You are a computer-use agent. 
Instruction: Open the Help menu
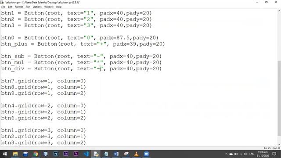(59, 7)
